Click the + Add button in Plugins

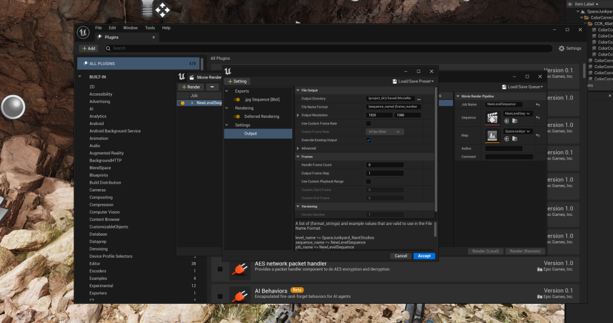[89, 48]
